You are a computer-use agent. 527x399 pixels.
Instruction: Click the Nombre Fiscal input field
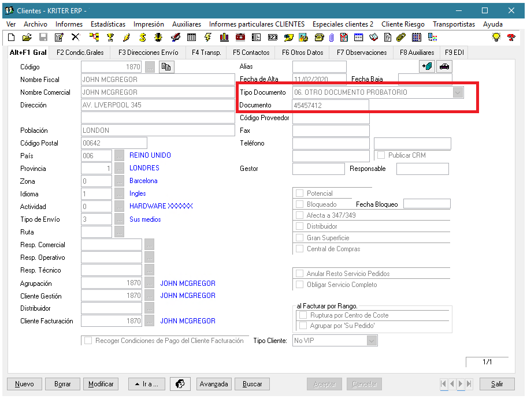[158, 80]
